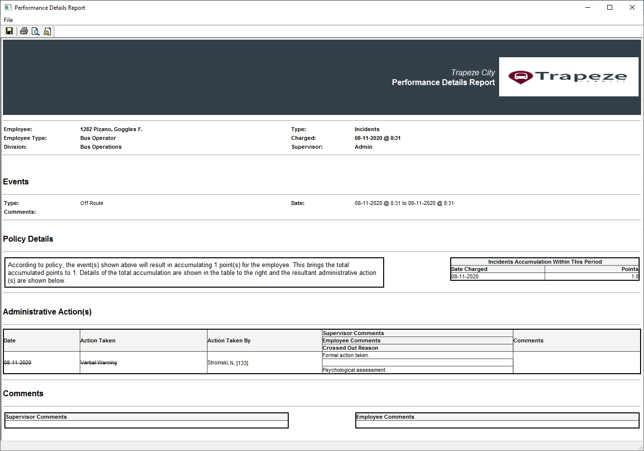Select the 08-11-2020 date in Administrative Actions
Screen dimensions: 644x451
[x=18, y=362]
